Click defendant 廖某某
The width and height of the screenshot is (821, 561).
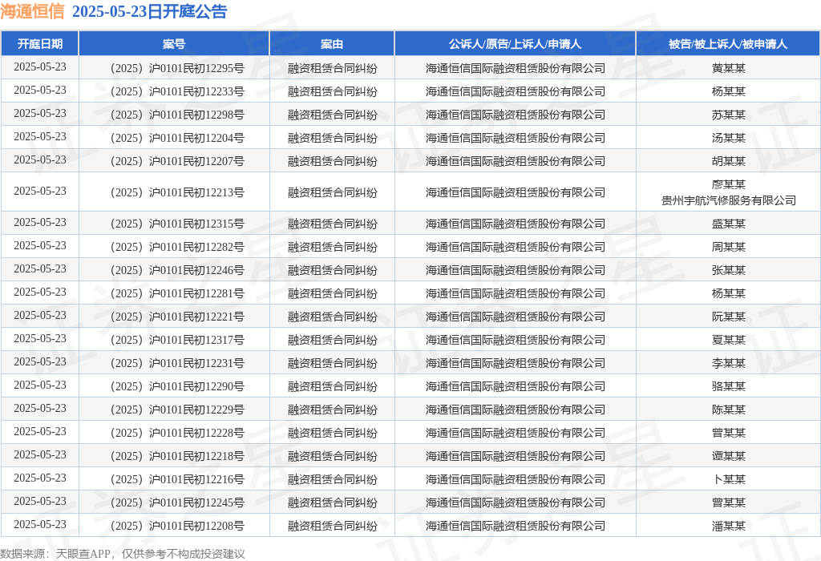(728, 184)
